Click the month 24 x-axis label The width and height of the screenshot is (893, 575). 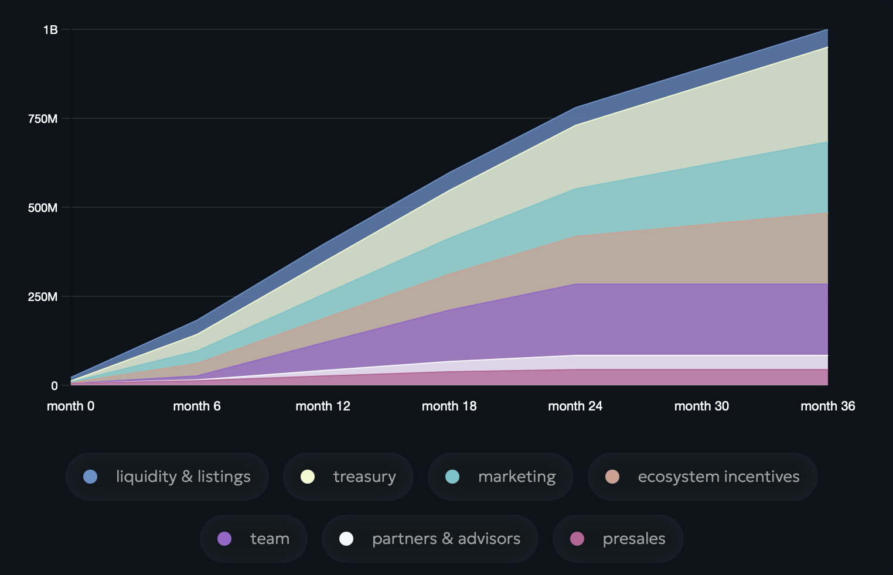pos(575,406)
